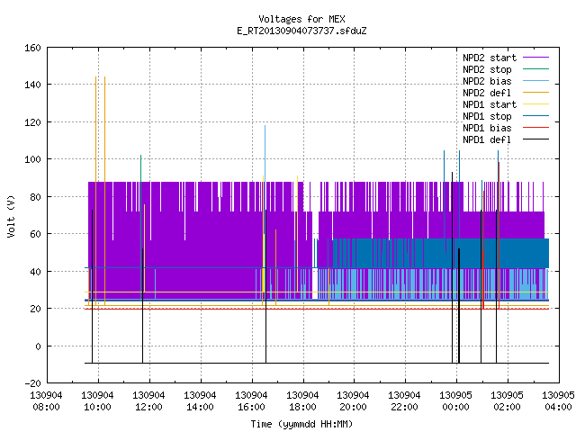Click the 'NPD1 defl' legend label
The height and width of the screenshot is (432, 576).
tap(487, 140)
